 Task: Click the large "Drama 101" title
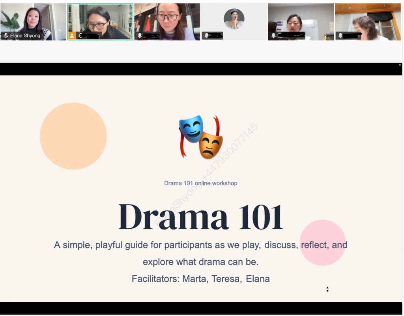(x=200, y=217)
